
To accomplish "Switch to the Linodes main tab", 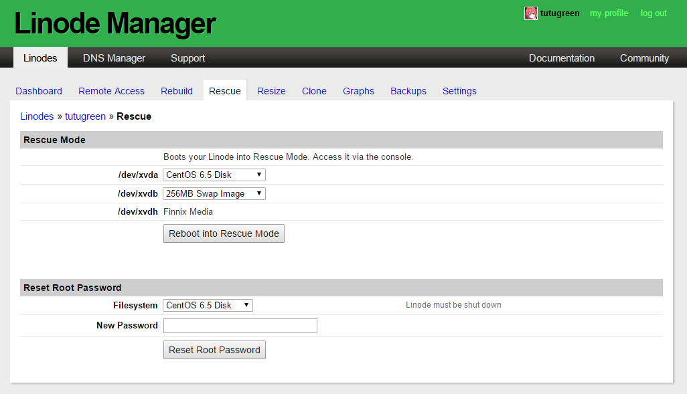I will [40, 58].
